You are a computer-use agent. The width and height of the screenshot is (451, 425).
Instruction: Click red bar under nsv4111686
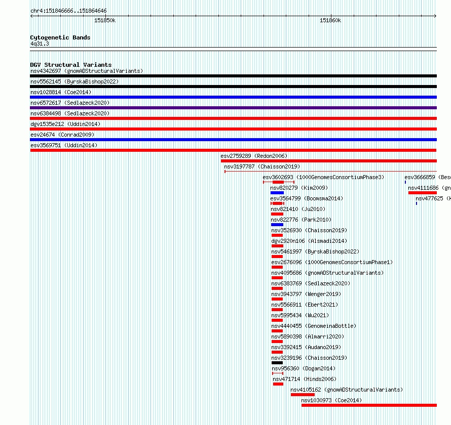(423, 193)
